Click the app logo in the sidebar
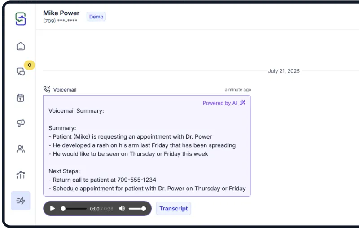Image resolution: width=359 pixels, height=228 pixels. point(21,19)
